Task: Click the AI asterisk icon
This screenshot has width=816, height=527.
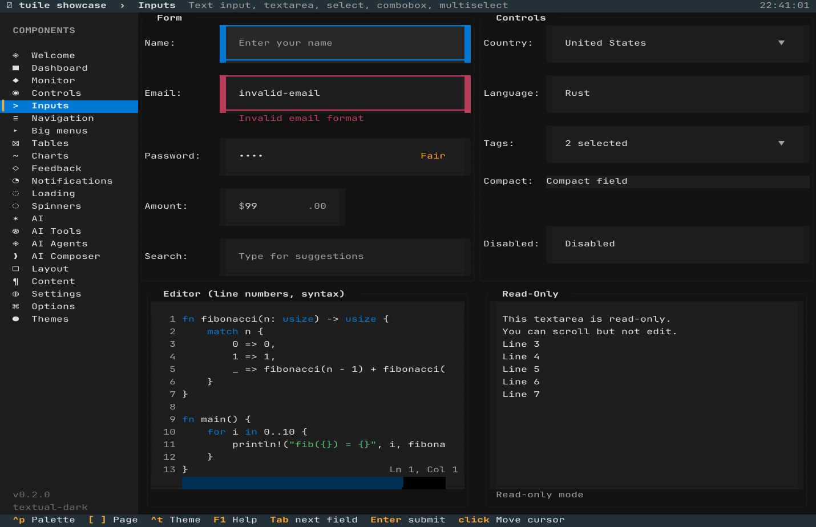Action: tap(15, 218)
